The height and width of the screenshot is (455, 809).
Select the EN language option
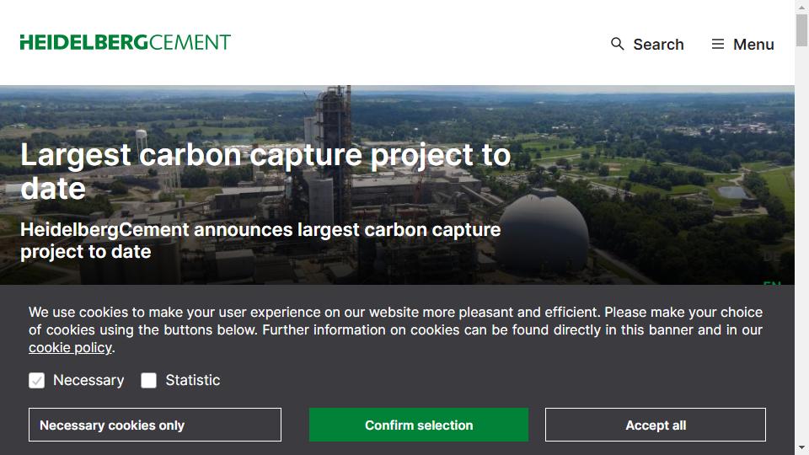coord(771,282)
